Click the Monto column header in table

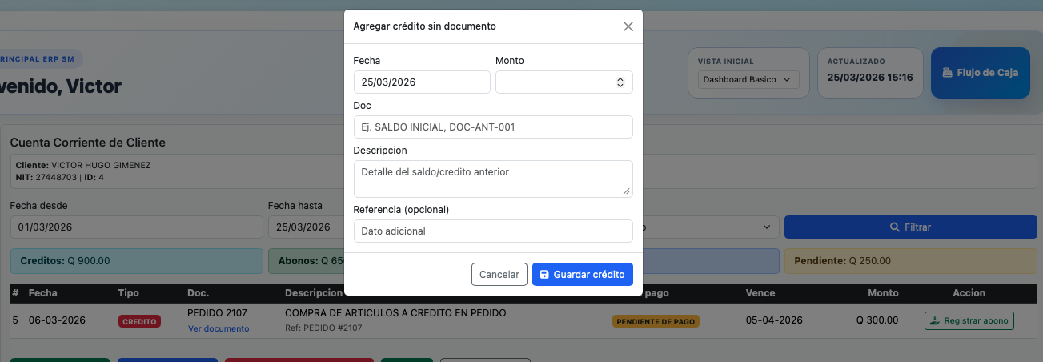coord(883,293)
